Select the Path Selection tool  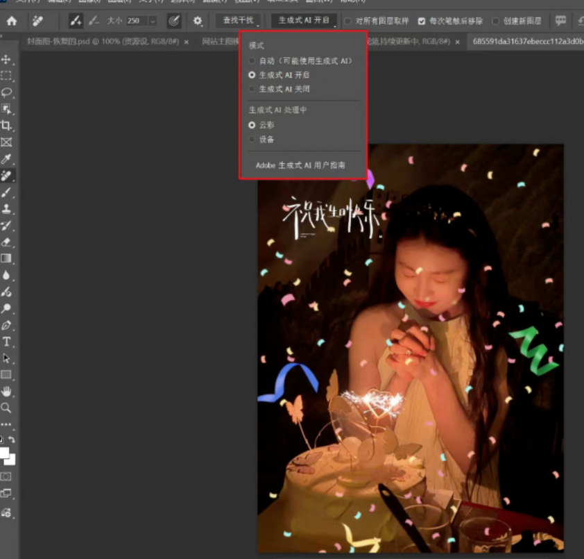[6, 358]
